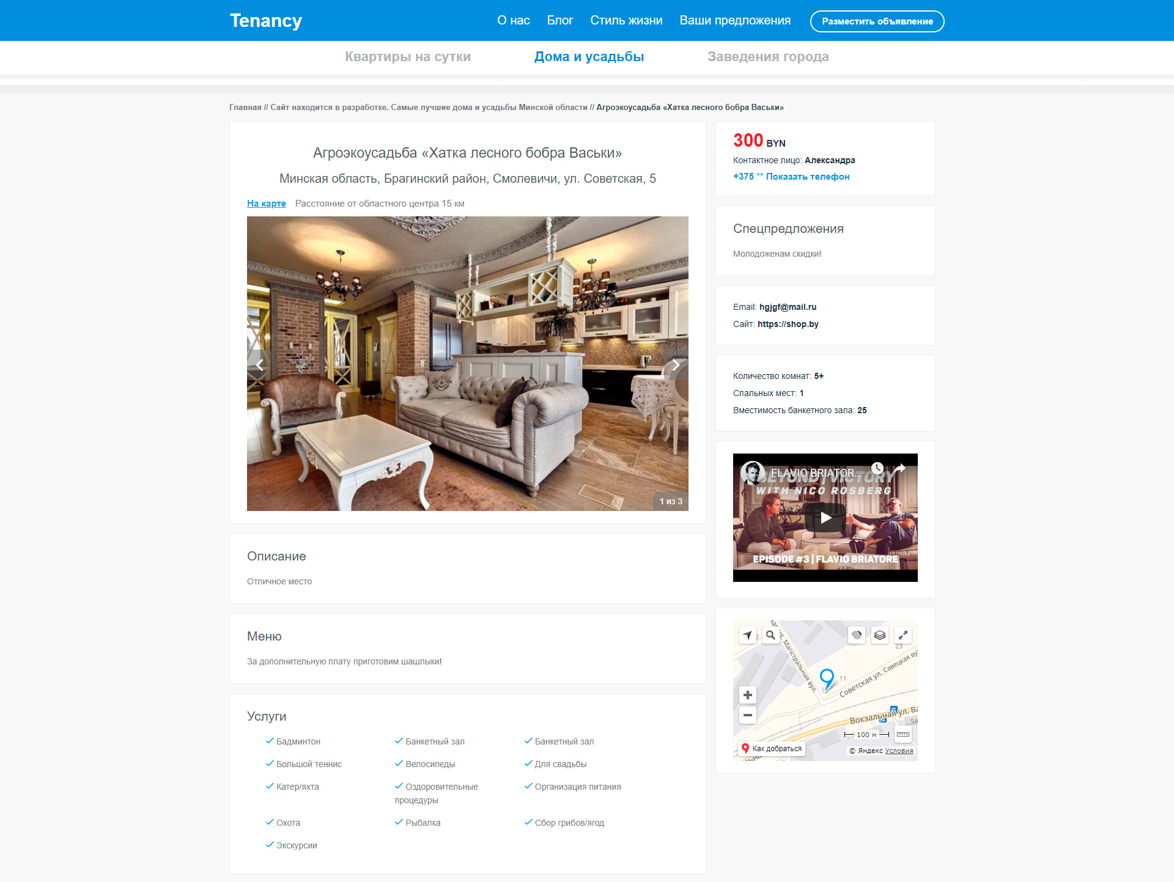Open the Блог menu item
1174x882 pixels.
(x=559, y=20)
